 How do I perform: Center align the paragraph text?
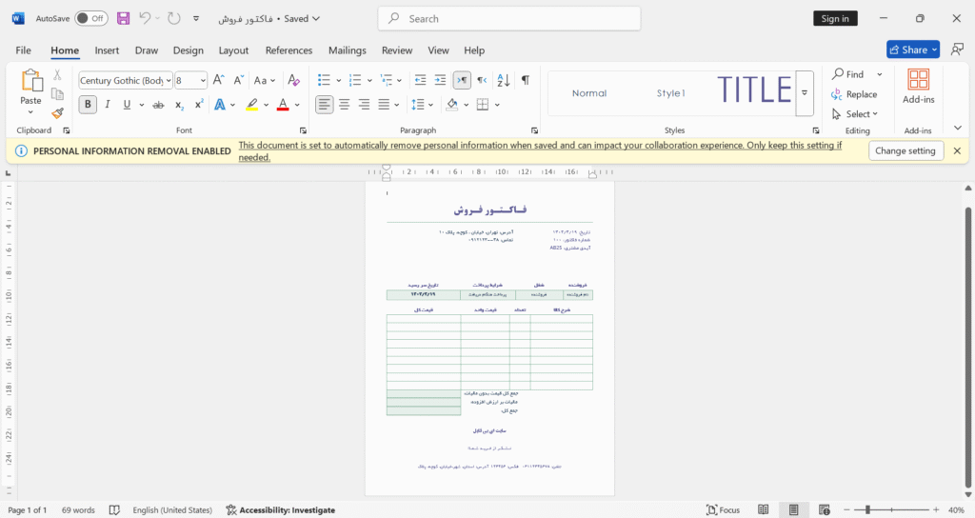click(x=344, y=105)
